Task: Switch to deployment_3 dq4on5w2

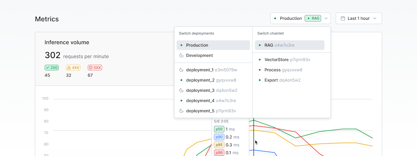Action: click(213, 90)
